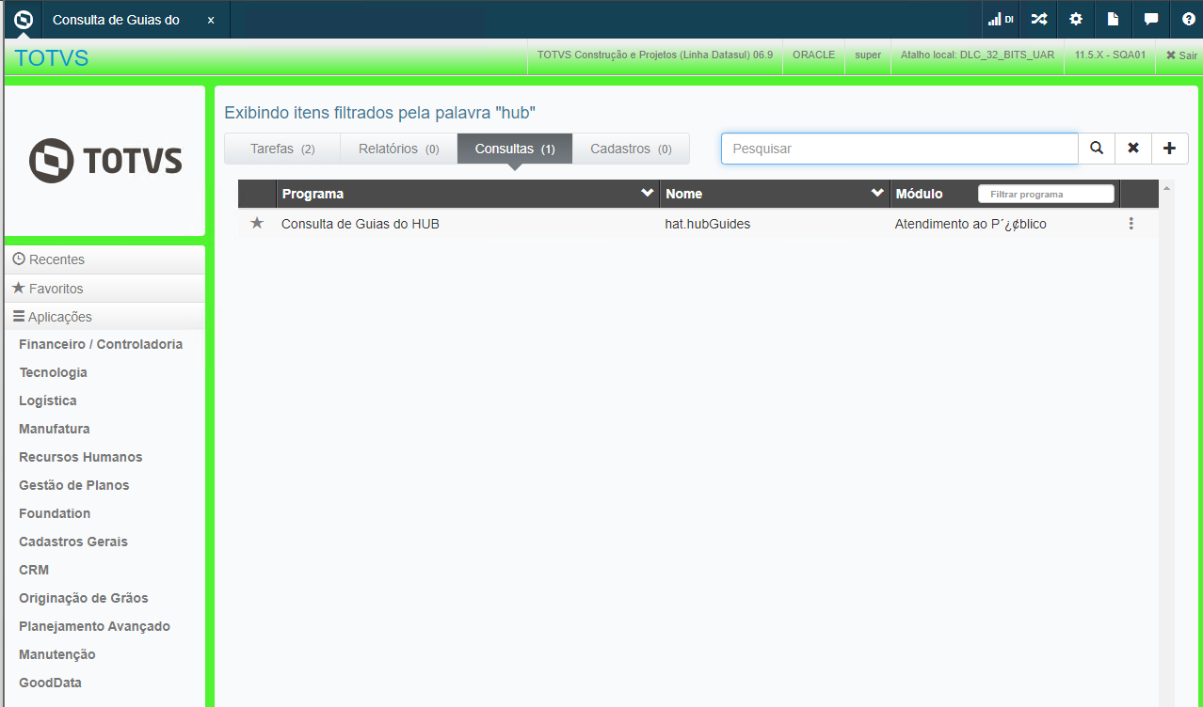The height and width of the screenshot is (707, 1203).
Task: Click Sair to log out
Action: (x=1181, y=55)
